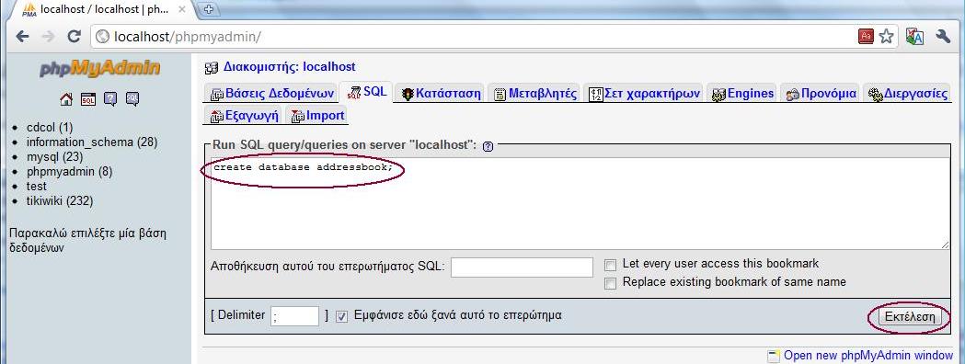This screenshot has height=364, width=965.
Task: Check Replace existing bookmark of same name
Action: 610,283
